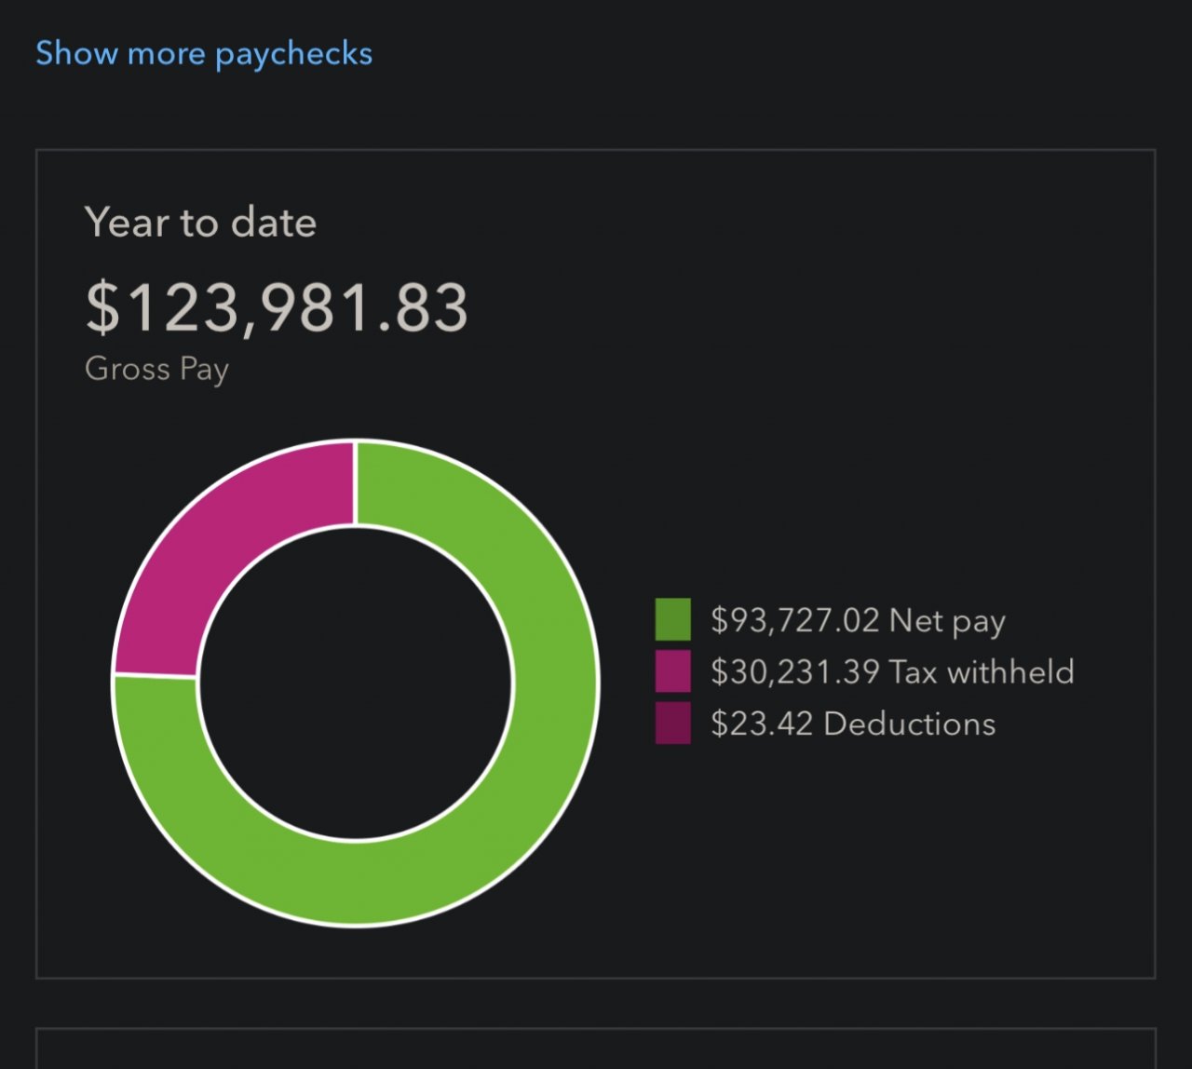Click the Year to date heading
This screenshot has width=1192, height=1069.
[200, 223]
